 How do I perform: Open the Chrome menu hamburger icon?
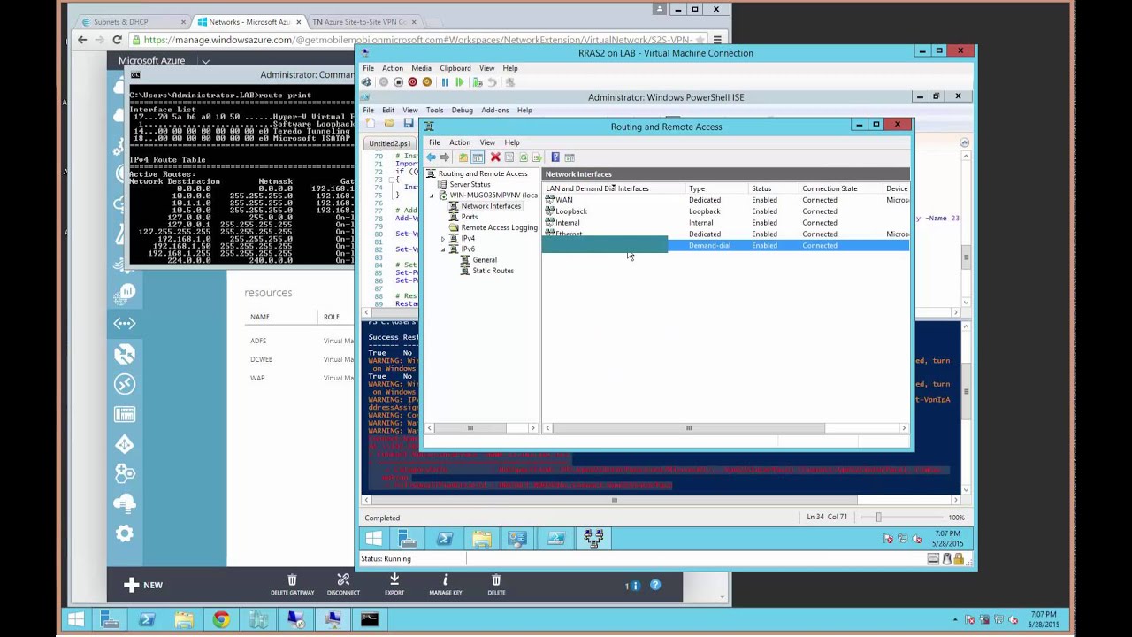(717, 40)
